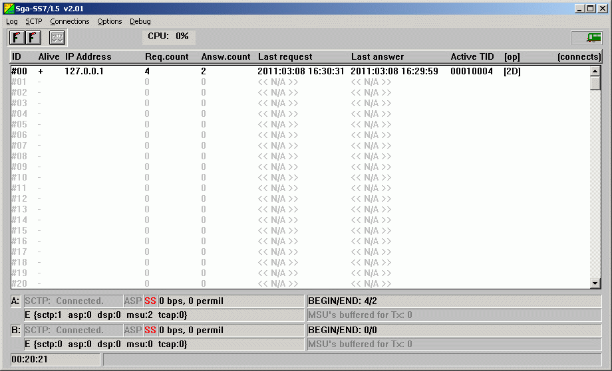The image size is (612, 371).
Task: Click the ASP indicator on link A
Action: tap(133, 301)
